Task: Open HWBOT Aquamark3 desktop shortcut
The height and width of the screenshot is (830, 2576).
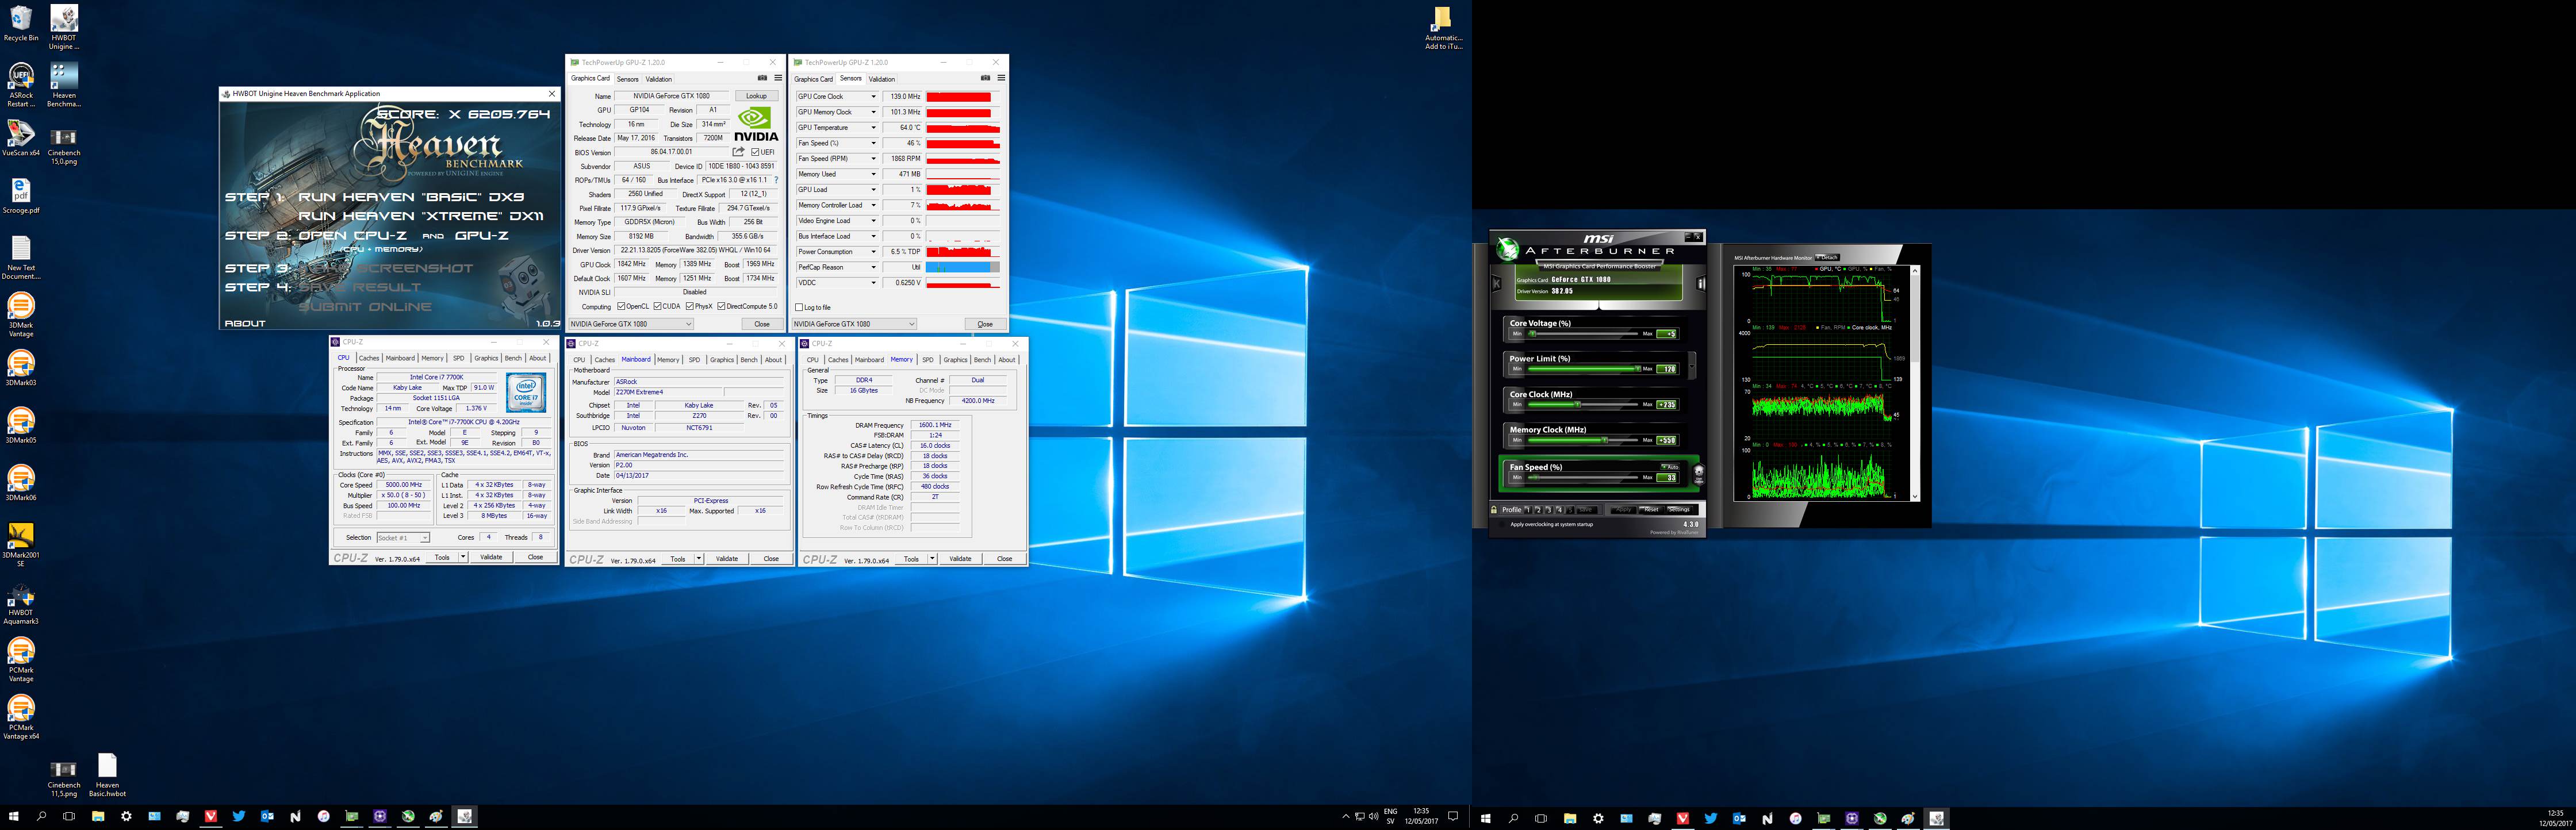Action: (21, 603)
